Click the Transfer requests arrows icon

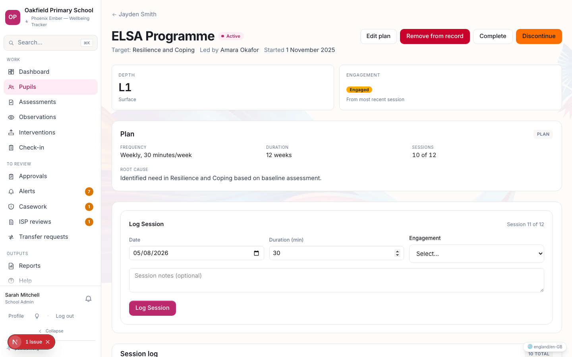[x=11, y=237]
